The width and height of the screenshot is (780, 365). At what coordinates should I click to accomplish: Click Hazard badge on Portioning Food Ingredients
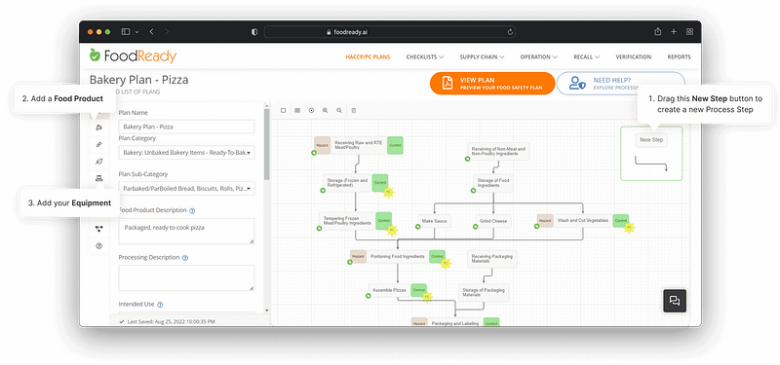pyautogui.click(x=358, y=257)
